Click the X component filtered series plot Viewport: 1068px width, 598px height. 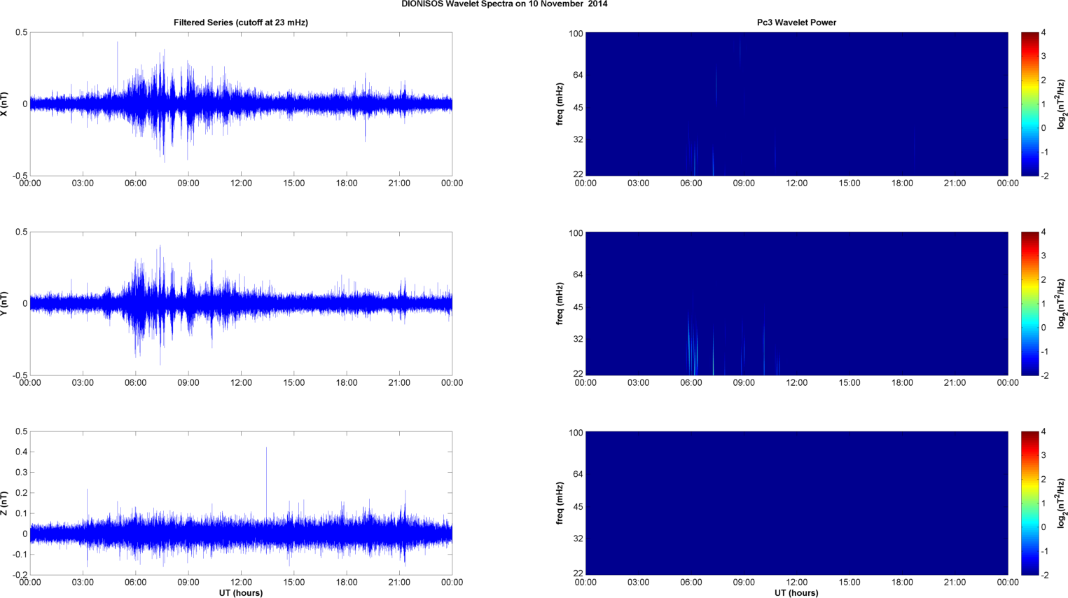(241, 104)
